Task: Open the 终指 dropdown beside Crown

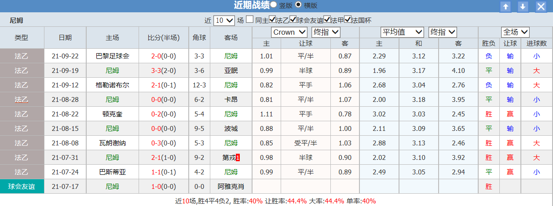Action: [x=326, y=32]
